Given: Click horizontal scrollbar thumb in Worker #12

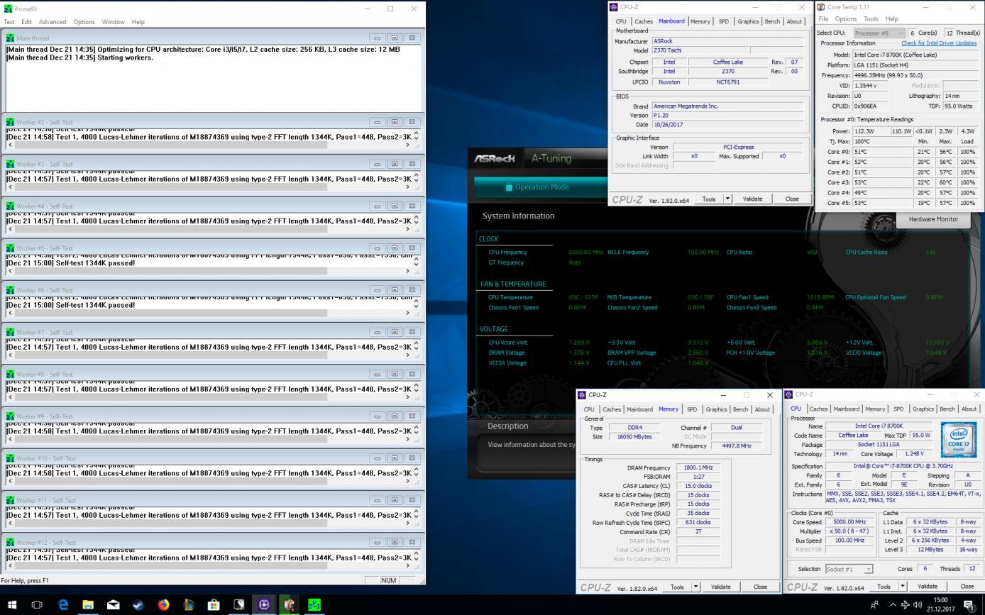Looking at the screenshot, I should (170, 565).
